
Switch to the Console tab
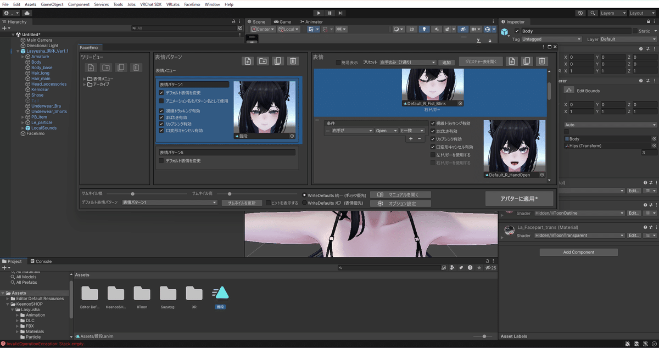(x=41, y=261)
